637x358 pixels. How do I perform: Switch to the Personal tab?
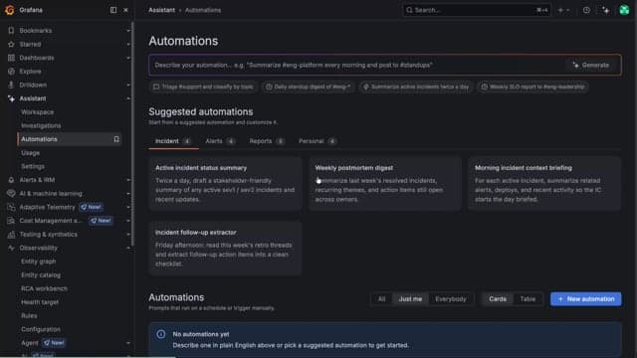tap(318, 141)
